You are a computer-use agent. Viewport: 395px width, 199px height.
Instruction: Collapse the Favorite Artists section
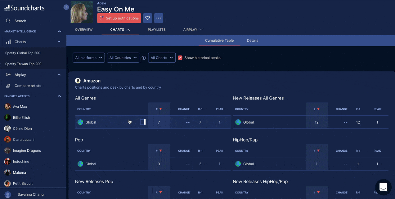(x=59, y=96)
